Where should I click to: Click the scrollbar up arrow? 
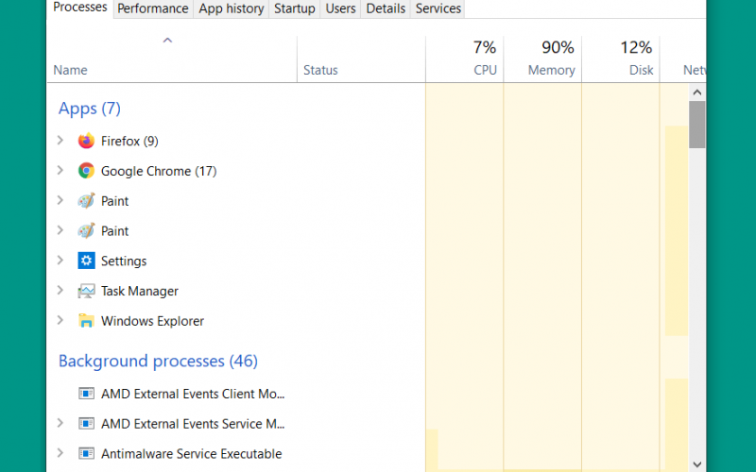(x=697, y=92)
